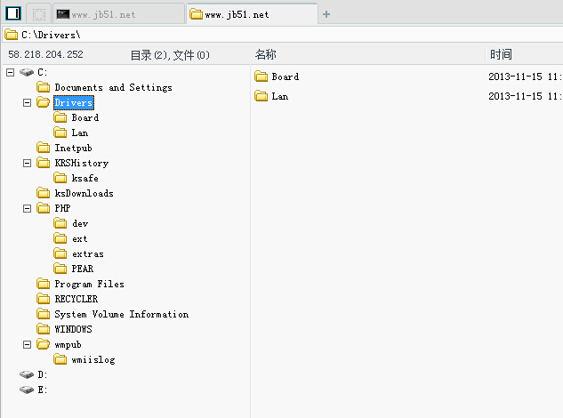This screenshot has width=563, height=418.
Task: Click the dotted square icon beside the panel toggle
Action: [39, 14]
